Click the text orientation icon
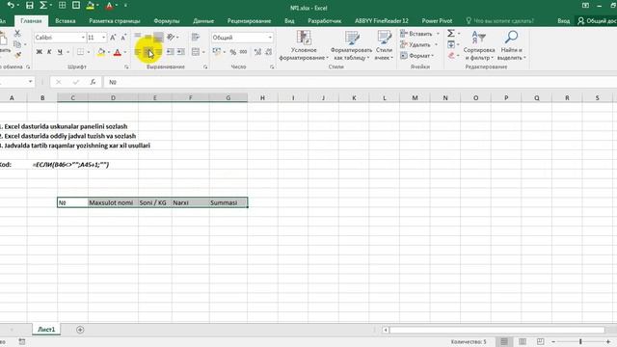Image resolution: width=617 pixels, height=347 pixels. click(x=171, y=37)
